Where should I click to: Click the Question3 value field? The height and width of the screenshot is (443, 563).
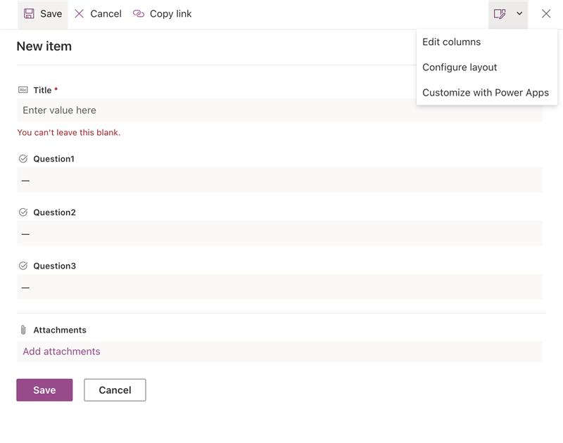click(279, 287)
